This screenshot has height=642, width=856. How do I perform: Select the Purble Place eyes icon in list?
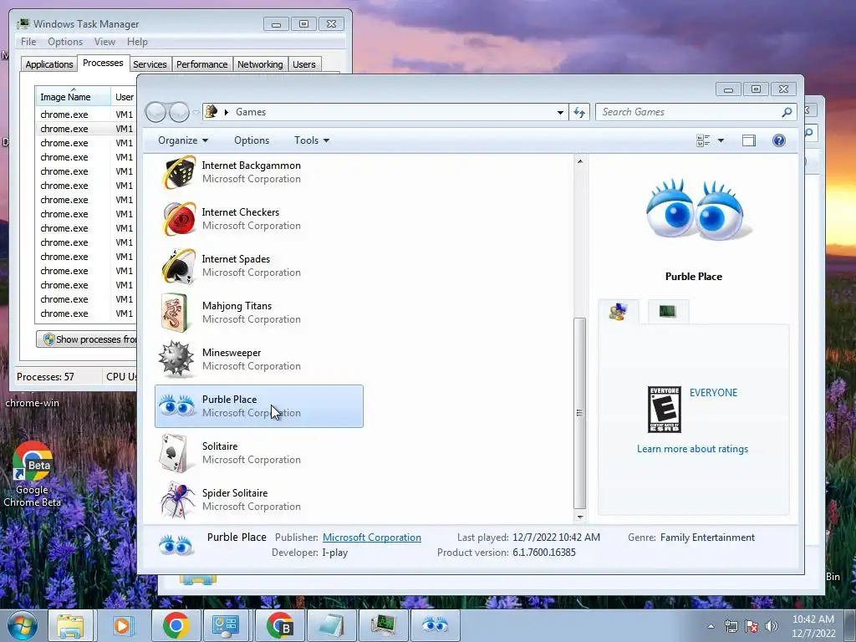click(x=176, y=406)
